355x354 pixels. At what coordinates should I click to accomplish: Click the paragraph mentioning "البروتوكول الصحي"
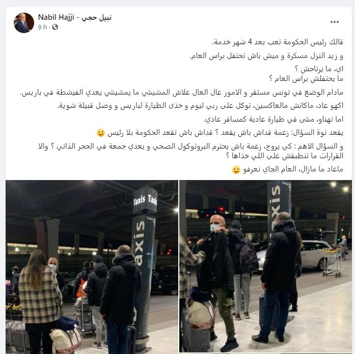point(190,151)
